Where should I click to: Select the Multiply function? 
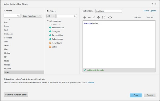pyautogui.click(x=7, y=65)
